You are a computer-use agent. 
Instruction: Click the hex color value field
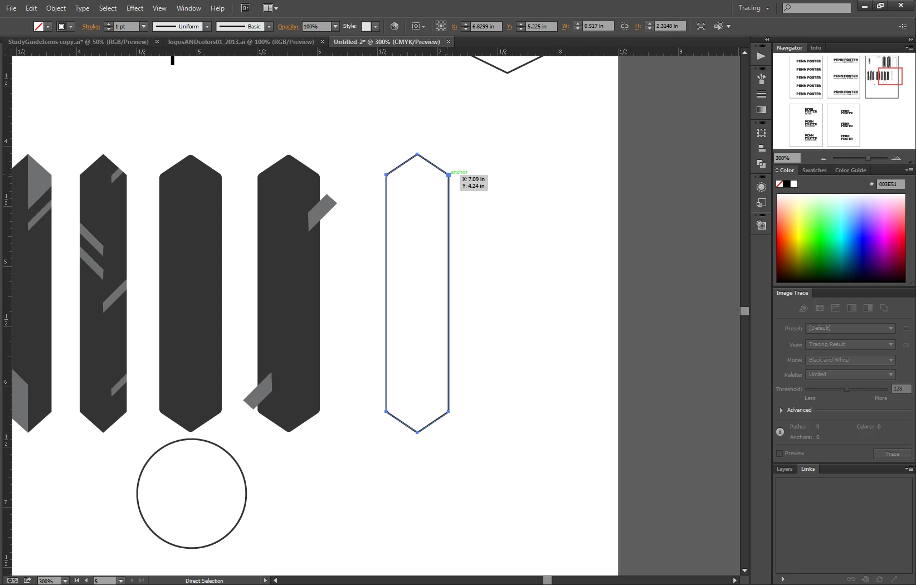(x=891, y=184)
